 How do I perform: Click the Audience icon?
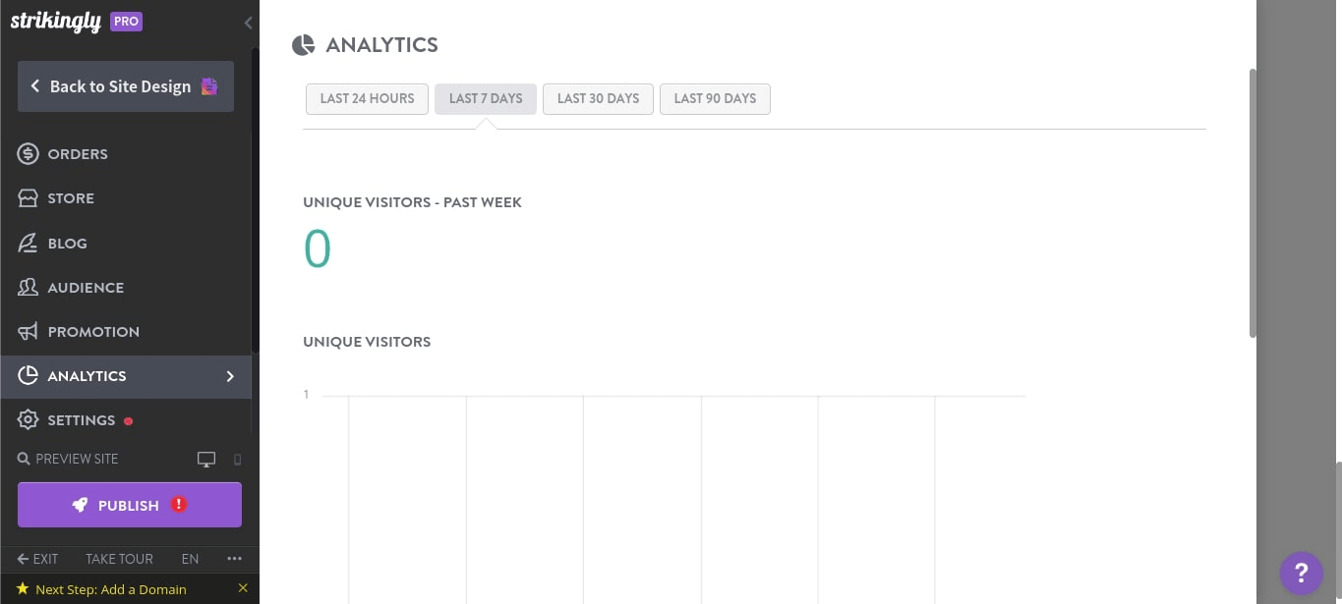28,287
